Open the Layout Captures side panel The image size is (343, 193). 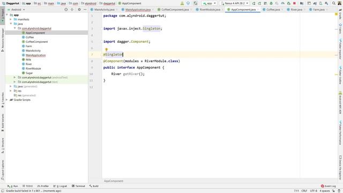click(x=3, y=170)
